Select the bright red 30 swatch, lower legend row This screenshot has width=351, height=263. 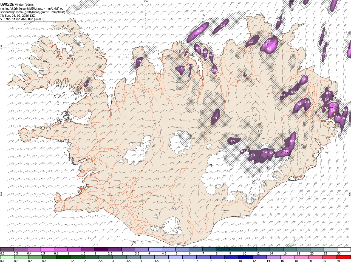(x=344, y=257)
